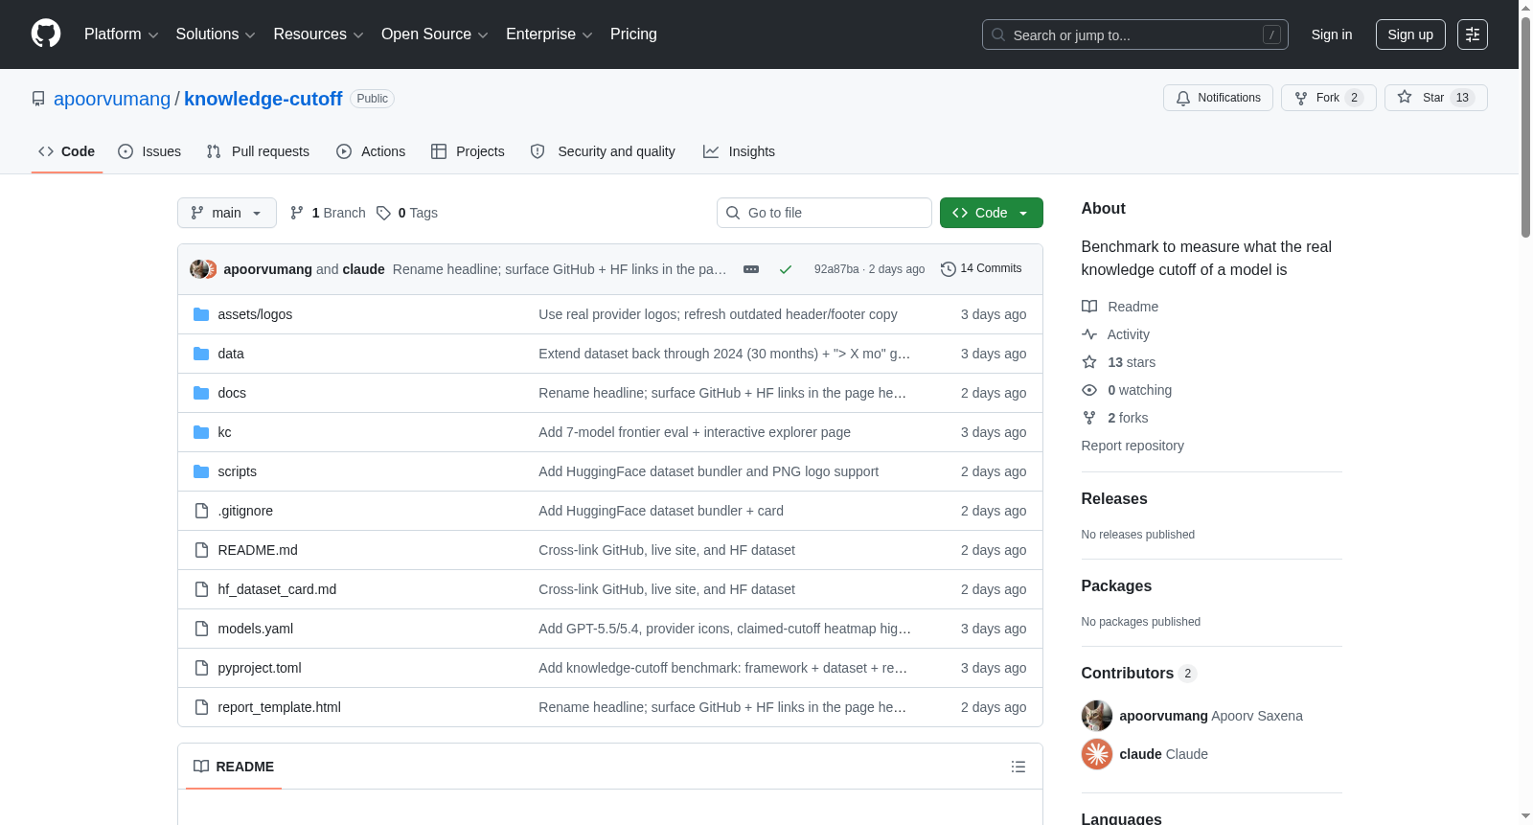Switch to the Code tab
The image size is (1533, 825).
click(67, 151)
